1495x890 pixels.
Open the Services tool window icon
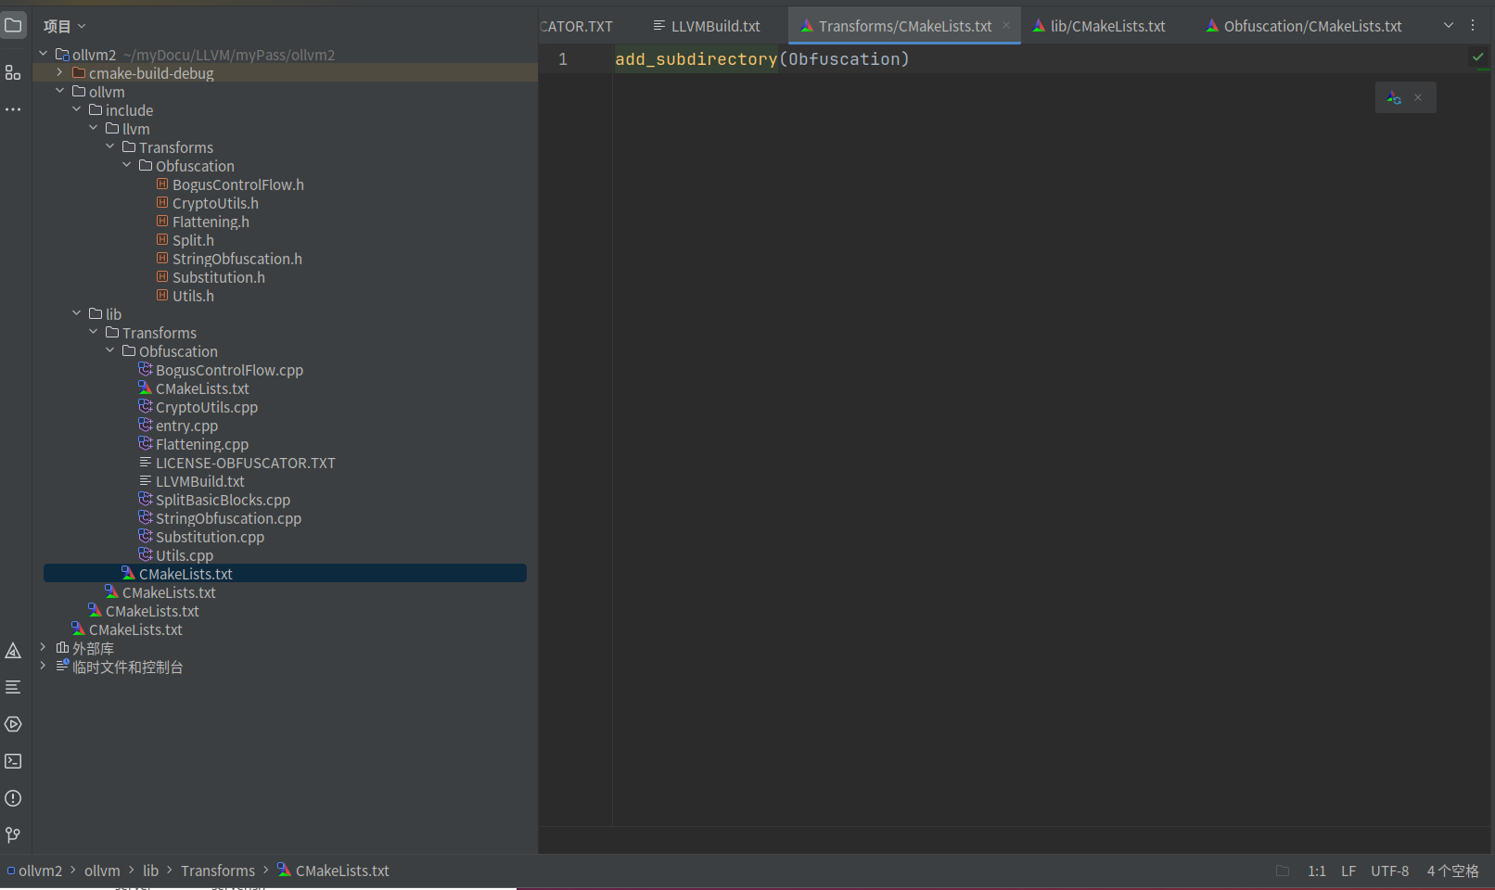(13, 724)
